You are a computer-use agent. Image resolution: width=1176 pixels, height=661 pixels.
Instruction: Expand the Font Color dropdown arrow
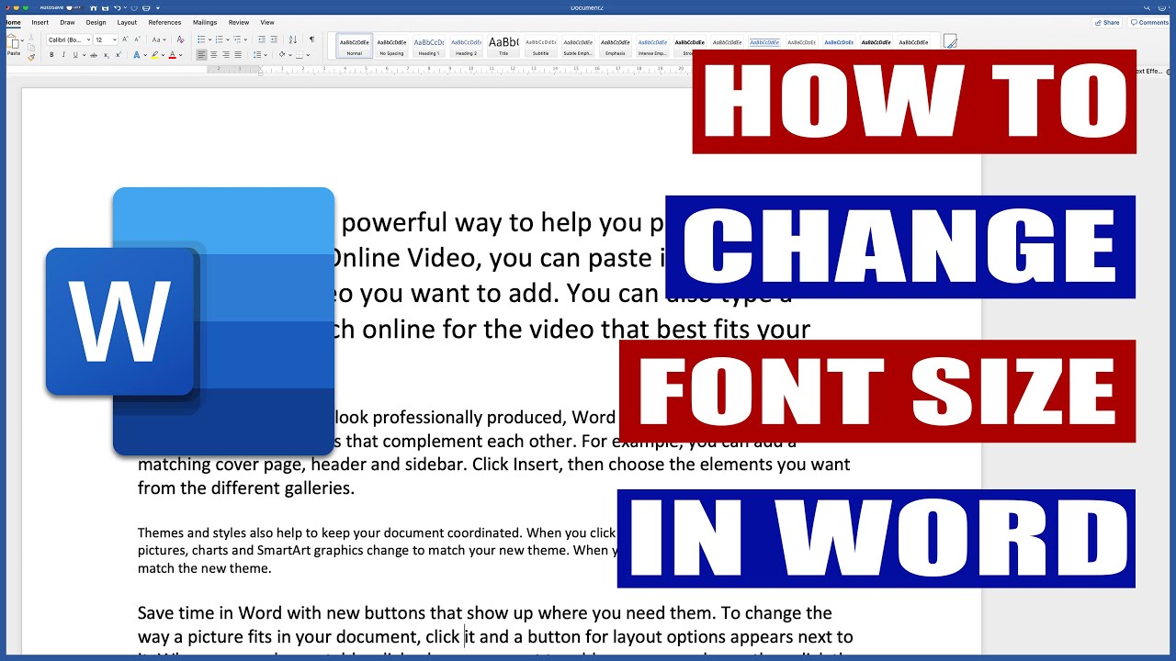(x=181, y=54)
